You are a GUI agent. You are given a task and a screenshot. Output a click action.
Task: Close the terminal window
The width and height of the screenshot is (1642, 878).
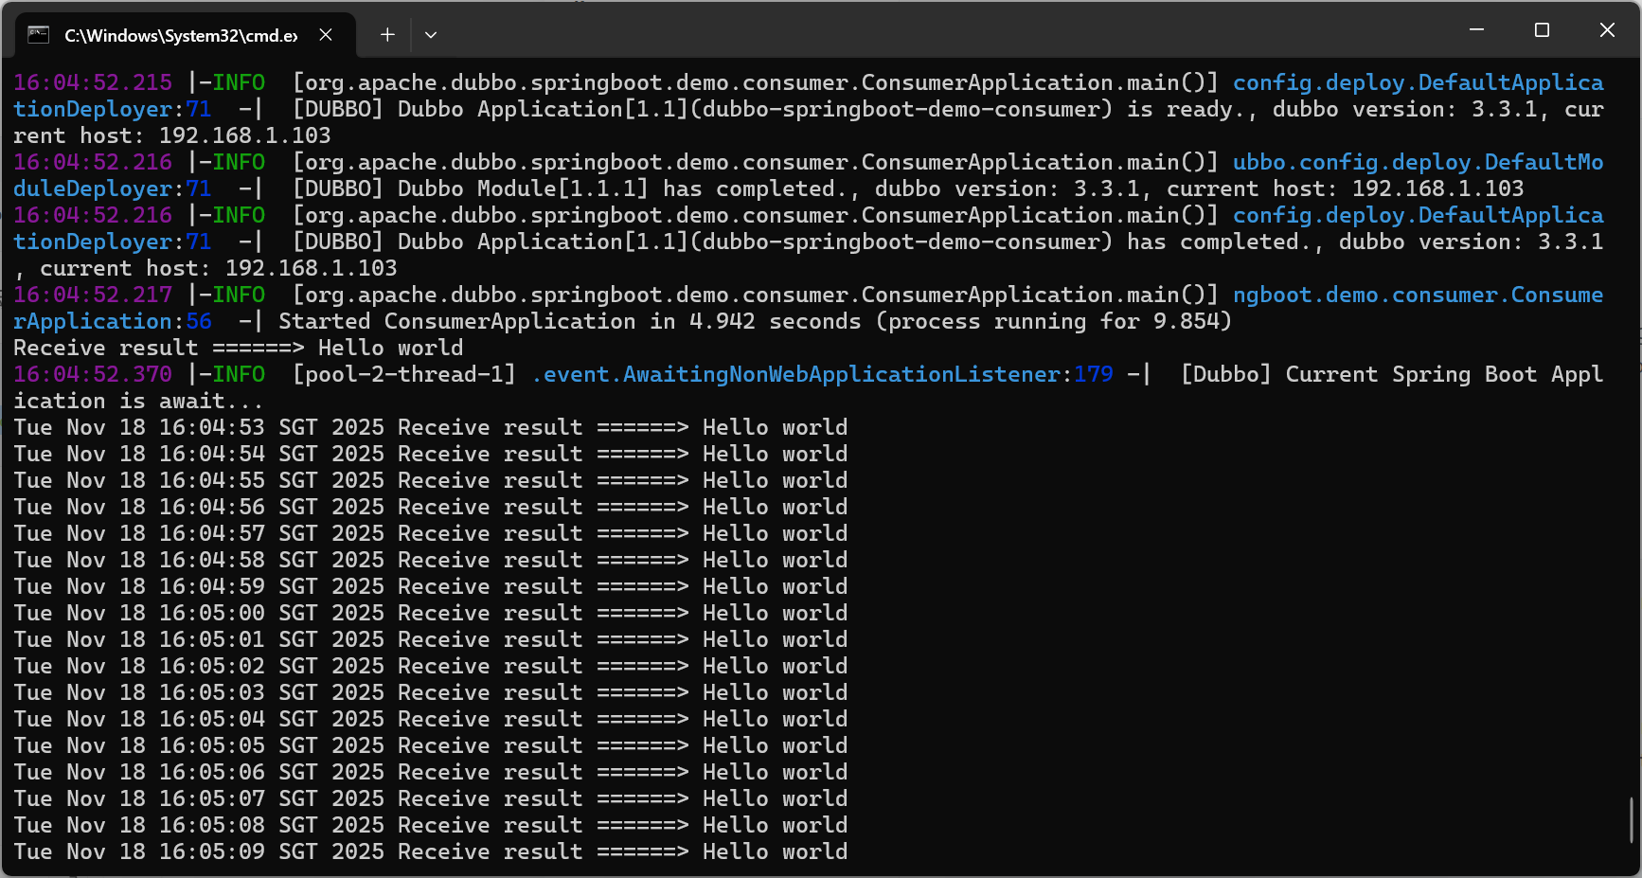[1607, 30]
